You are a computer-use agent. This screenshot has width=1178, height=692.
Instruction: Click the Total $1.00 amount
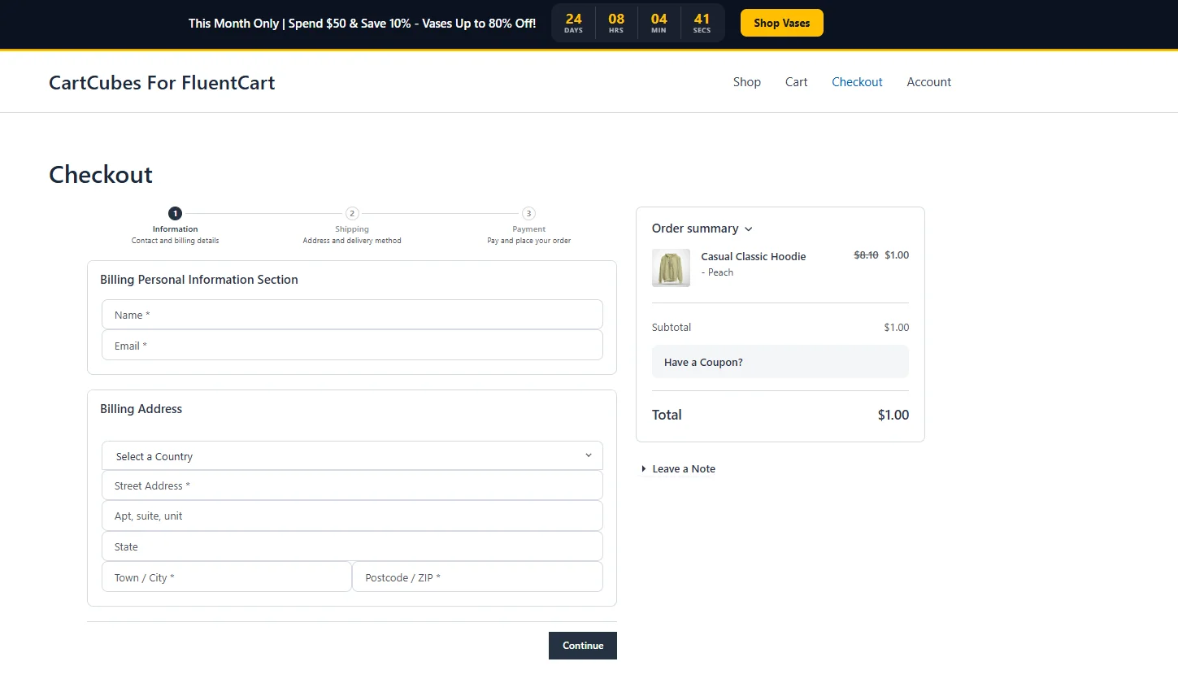(893, 415)
